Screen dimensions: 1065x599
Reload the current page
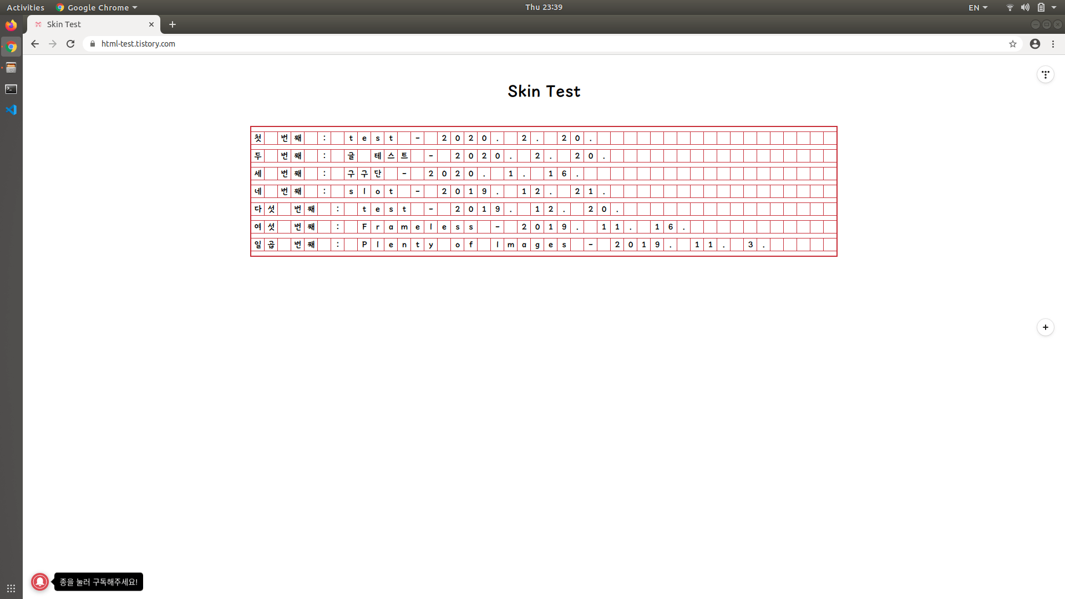pyautogui.click(x=70, y=44)
